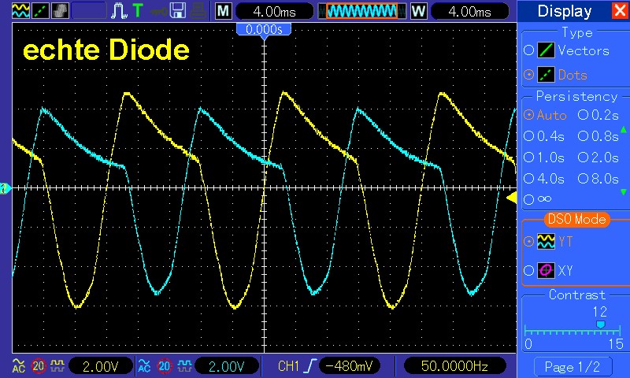Click CH1 yellow AC coupling icon

point(17,365)
